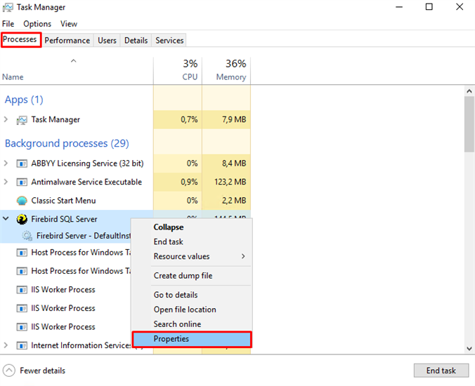This screenshot has width=475, height=386.
Task: Open the Options menu
Action: click(37, 24)
